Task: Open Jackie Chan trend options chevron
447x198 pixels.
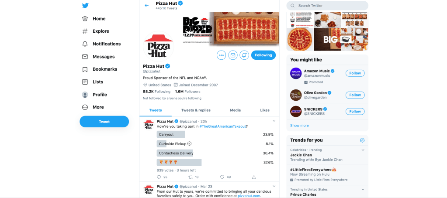Action: (363, 150)
